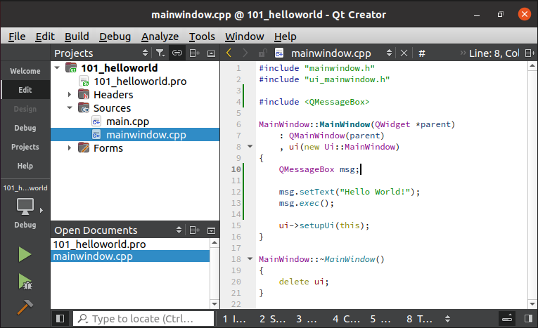The image size is (538, 328).
Task: Open the Tools menu
Action: tap(202, 37)
